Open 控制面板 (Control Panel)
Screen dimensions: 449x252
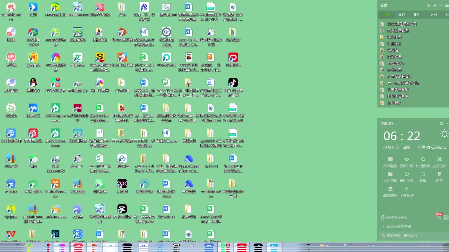11,85
